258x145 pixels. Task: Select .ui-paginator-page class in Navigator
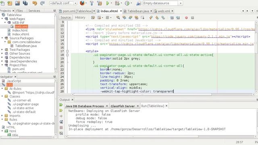click(25, 104)
